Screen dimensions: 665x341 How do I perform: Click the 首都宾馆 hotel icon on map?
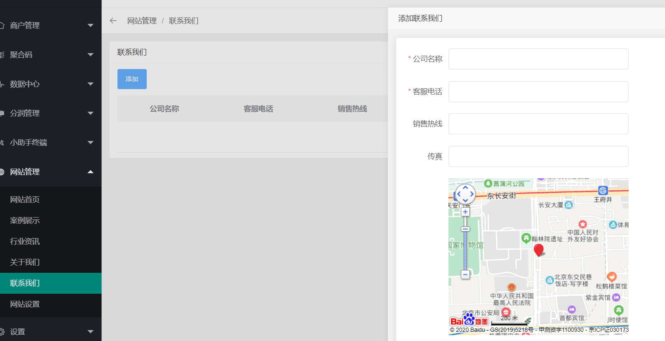point(572,310)
